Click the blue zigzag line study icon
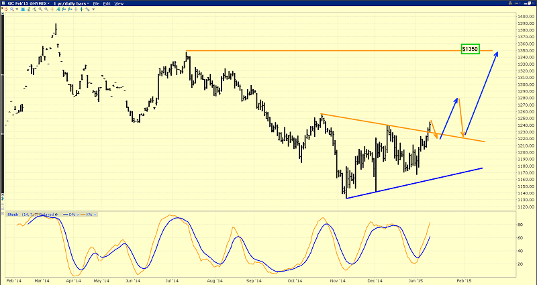This screenshot has height=285, width=537. coord(87,9)
